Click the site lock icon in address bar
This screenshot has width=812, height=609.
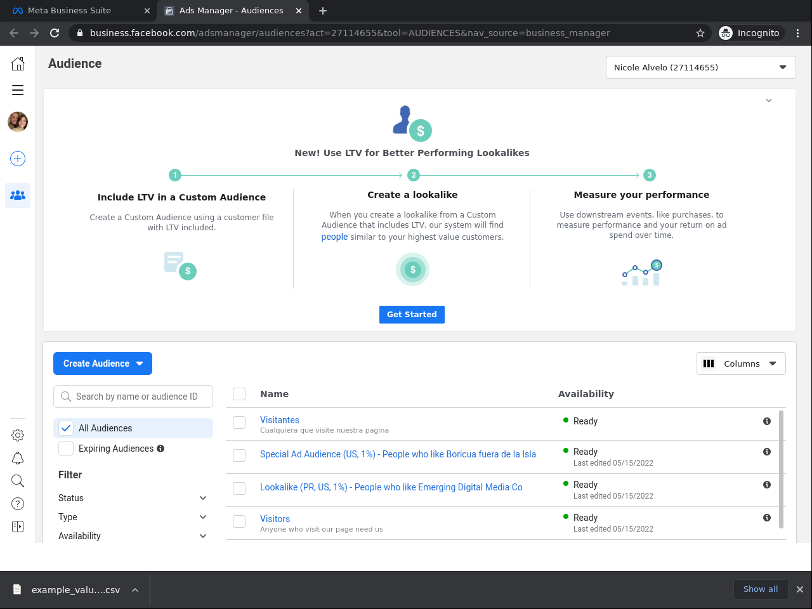79,33
